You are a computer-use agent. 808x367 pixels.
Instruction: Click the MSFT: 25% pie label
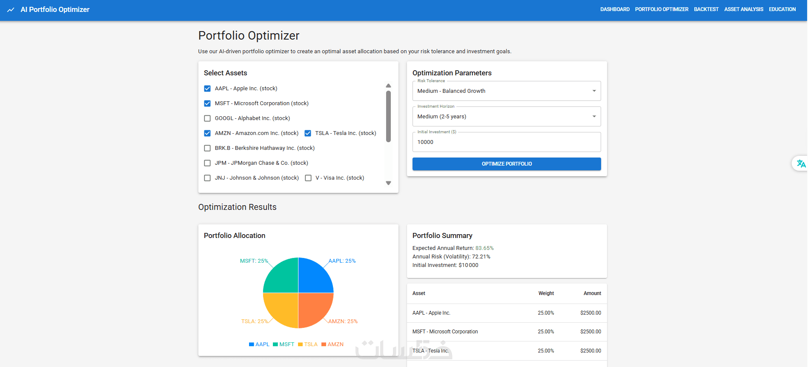pyautogui.click(x=254, y=261)
